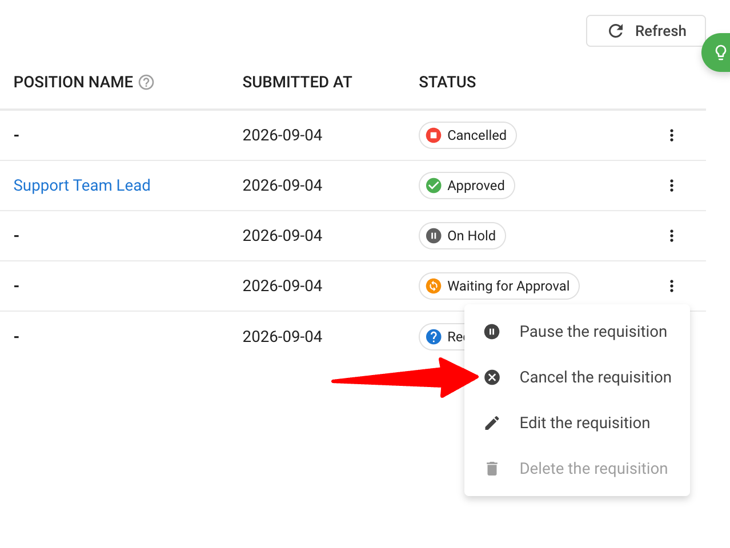Select Pause the requisition menu item

tap(577, 332)
